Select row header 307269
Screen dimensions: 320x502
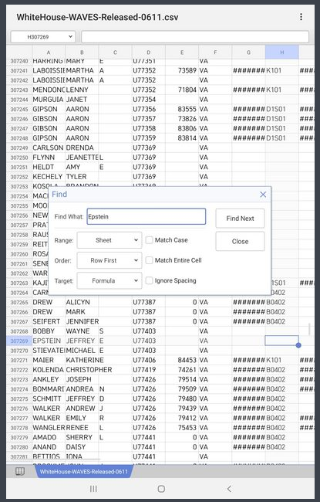[19, 341]
